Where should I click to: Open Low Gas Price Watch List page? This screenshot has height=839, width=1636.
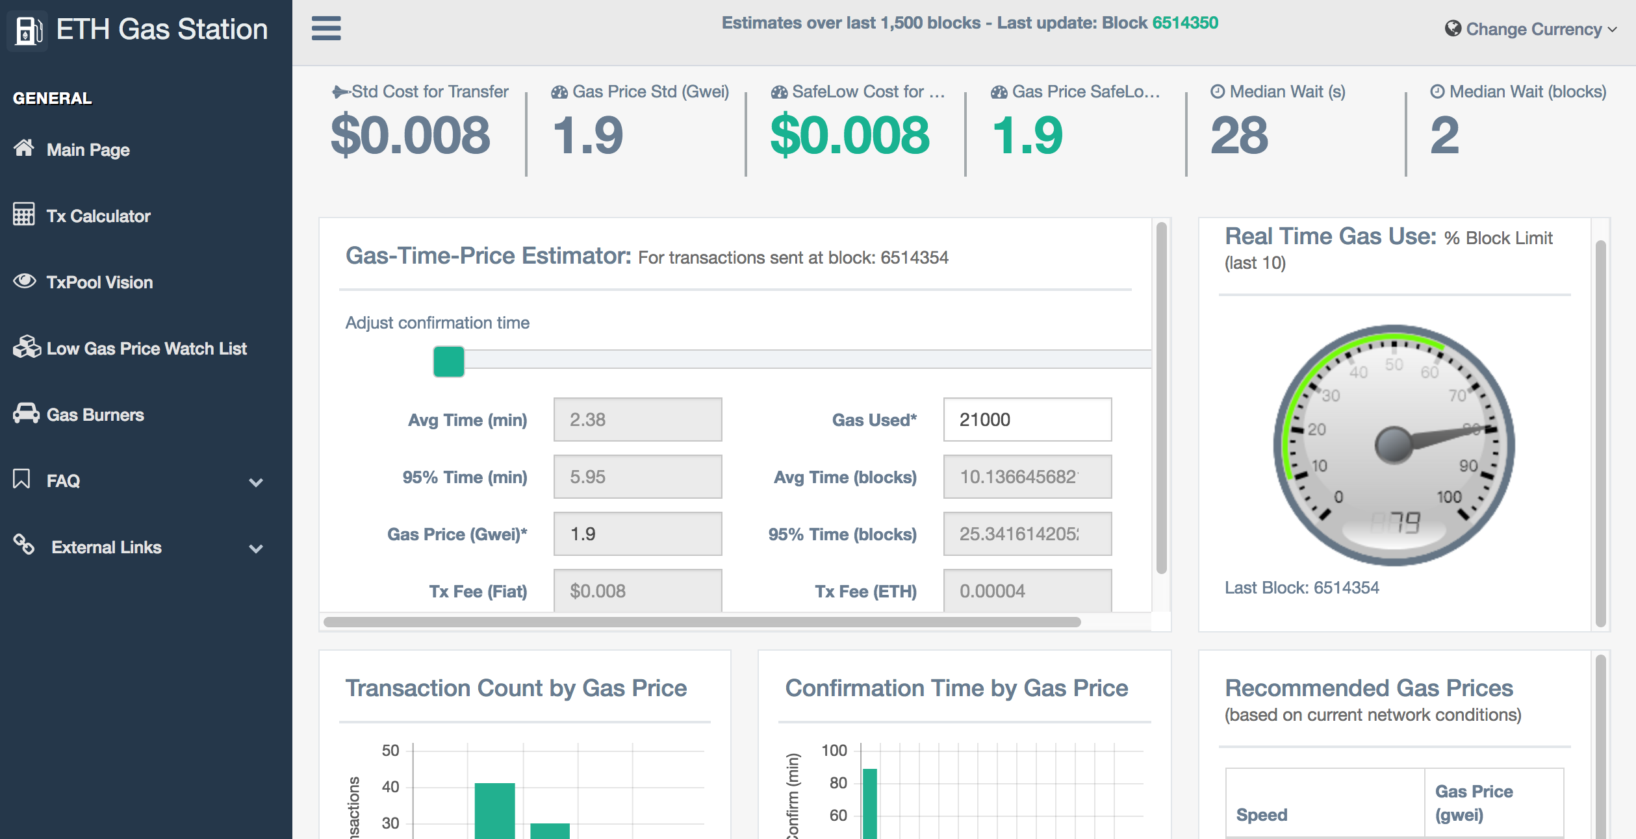pos(147,349)
